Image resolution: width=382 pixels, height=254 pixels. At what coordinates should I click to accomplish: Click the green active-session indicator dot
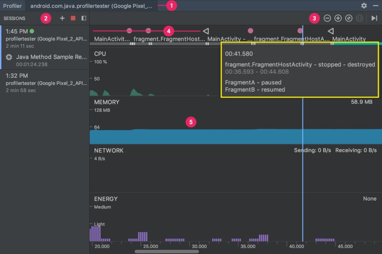click(x=32, y=31)
